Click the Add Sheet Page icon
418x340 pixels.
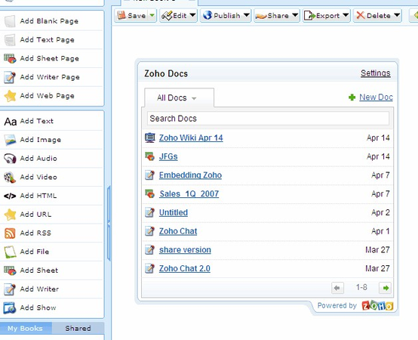tap(10, 58)
